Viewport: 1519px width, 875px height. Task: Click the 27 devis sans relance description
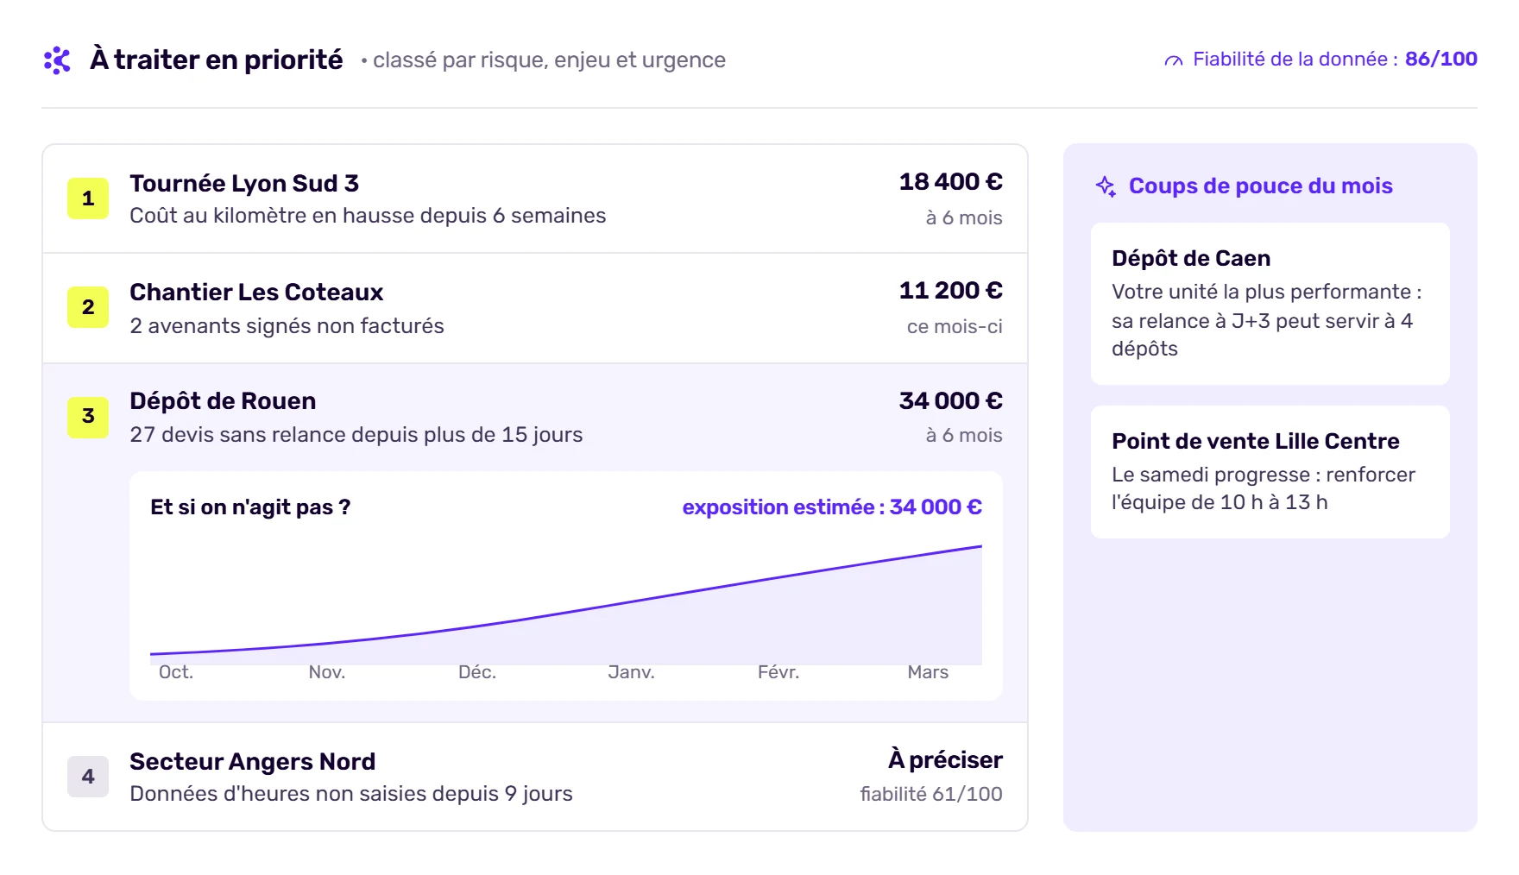(x=356, y=435)
